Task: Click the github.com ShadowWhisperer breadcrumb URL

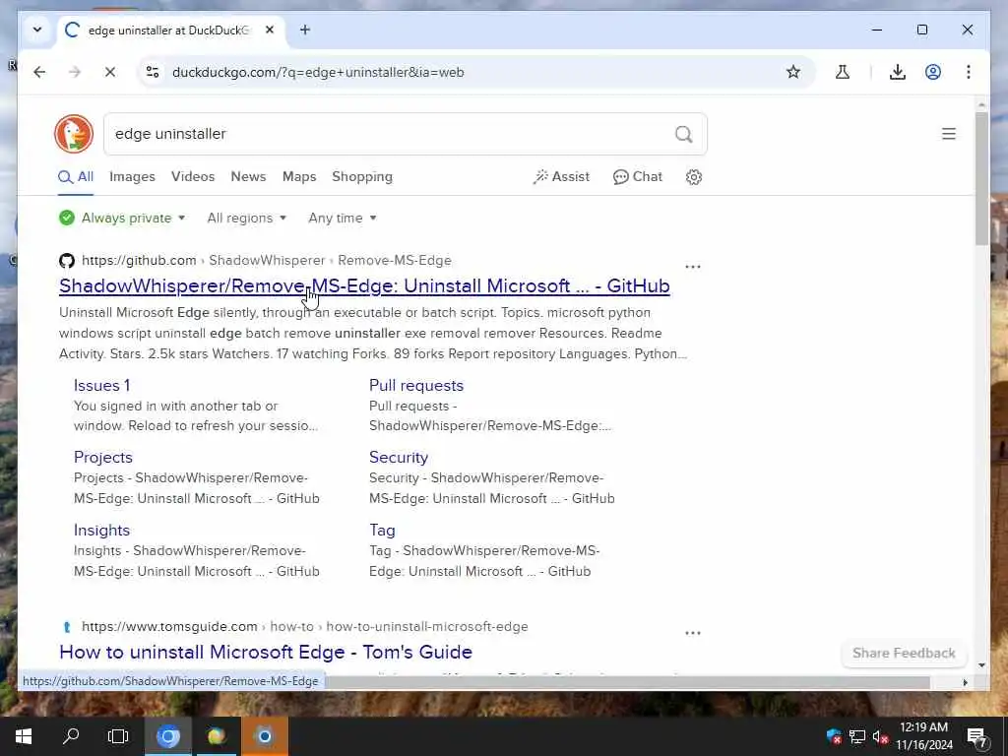Action: pyautogui.click(x=266, y=260)
